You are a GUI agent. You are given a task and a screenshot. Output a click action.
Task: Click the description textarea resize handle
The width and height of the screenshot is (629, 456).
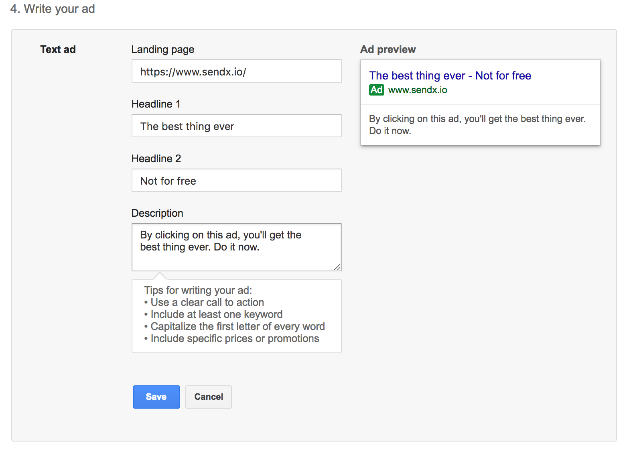337,267
